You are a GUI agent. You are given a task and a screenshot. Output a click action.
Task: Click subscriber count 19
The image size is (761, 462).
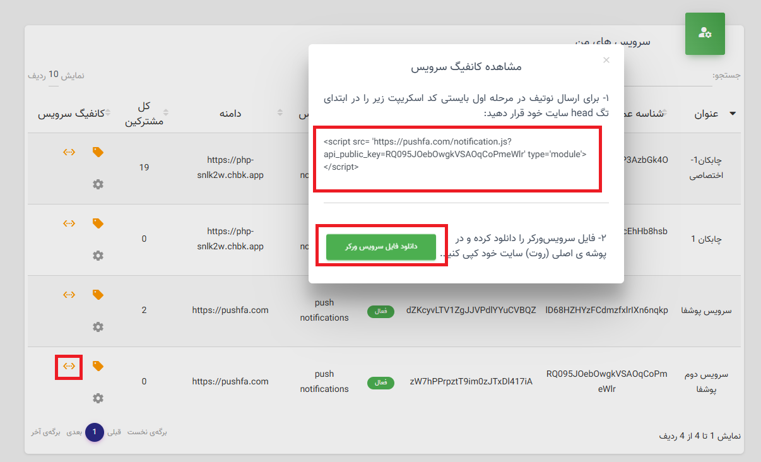coord(145,167)
